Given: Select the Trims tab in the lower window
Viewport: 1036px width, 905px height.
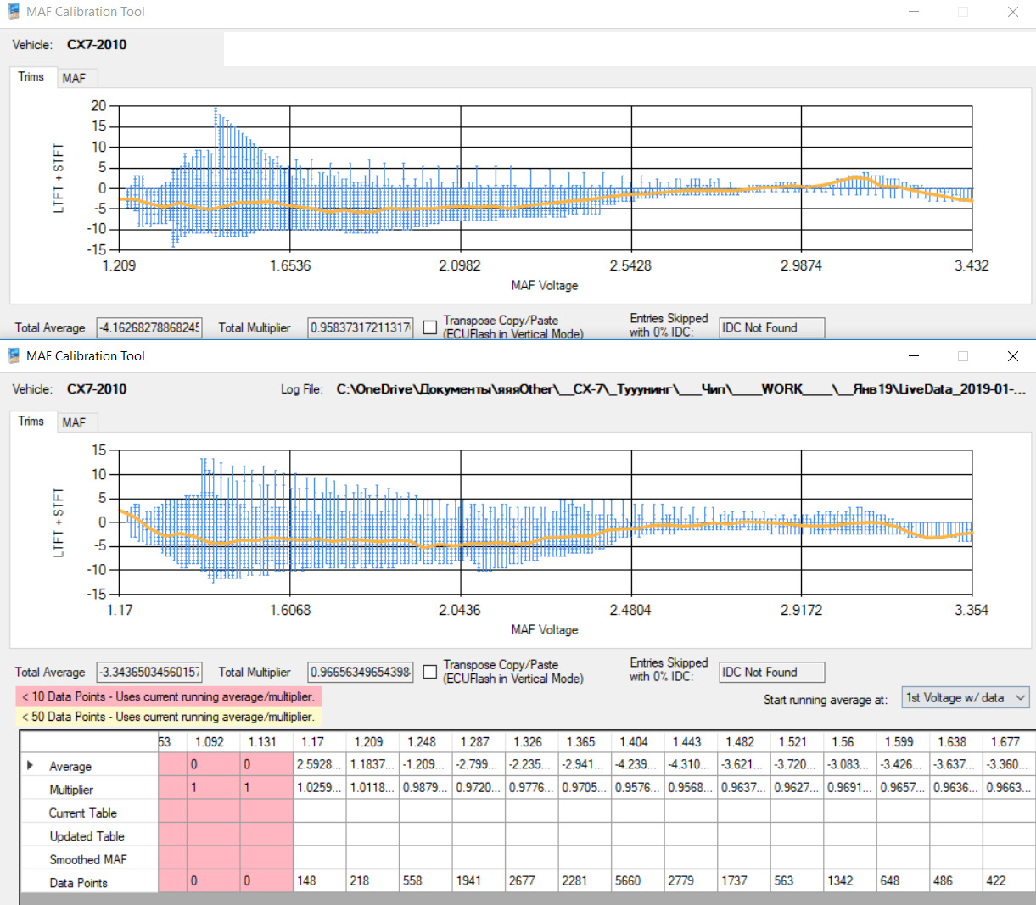Looking at the screenshot, I should [x=31, y=422].
